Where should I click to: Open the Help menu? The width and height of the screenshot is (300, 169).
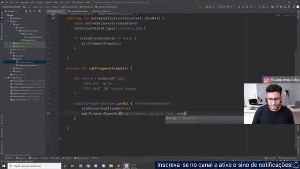coord(88,2)
